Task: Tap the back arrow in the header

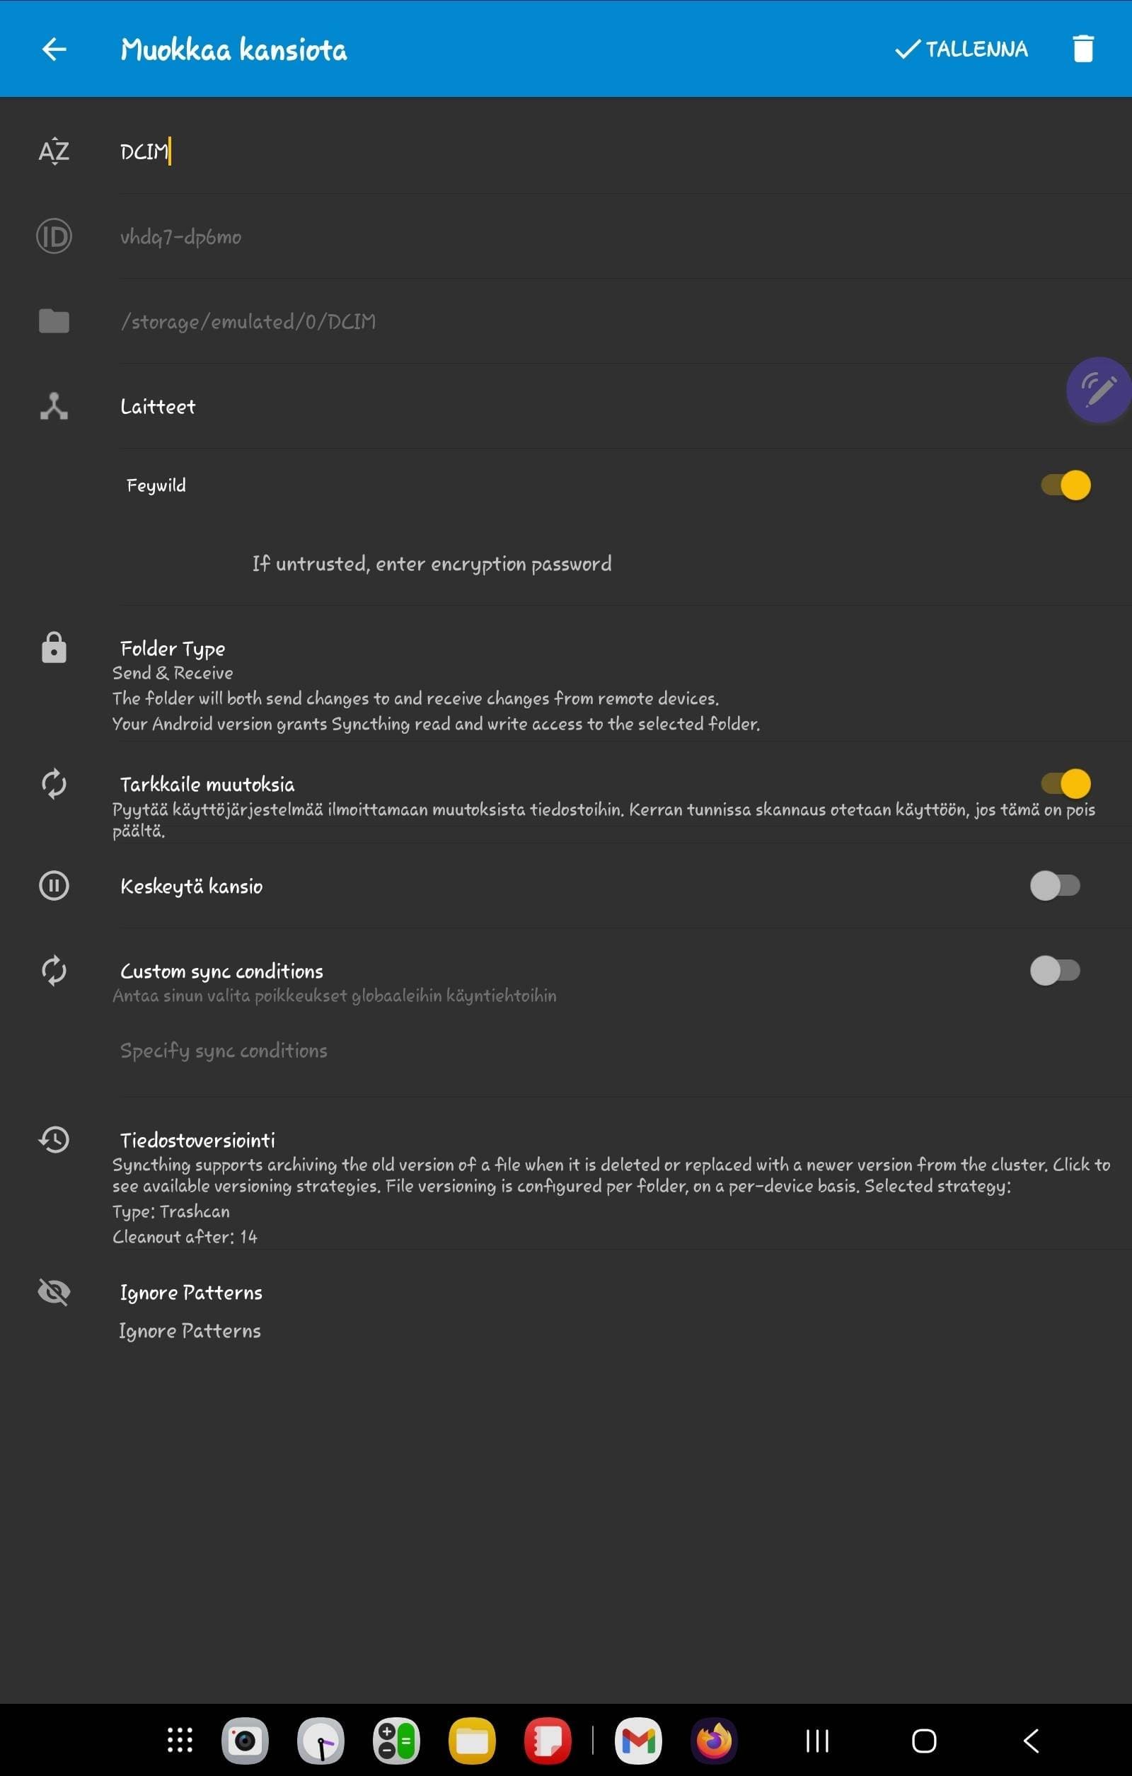Action: pyautogui.click(x=54, y=50)
